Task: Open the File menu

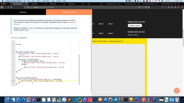Action: pyautogui.click(x=24, y=1)
